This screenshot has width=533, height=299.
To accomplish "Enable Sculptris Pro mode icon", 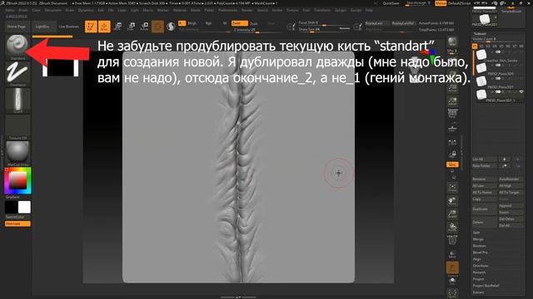I will pyautogui.click(x=171, y=27).
